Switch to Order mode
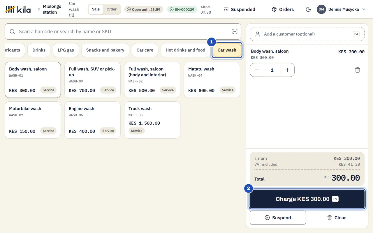Image resolution: width=373 pixels, height=233 pixels. [112, 9]
